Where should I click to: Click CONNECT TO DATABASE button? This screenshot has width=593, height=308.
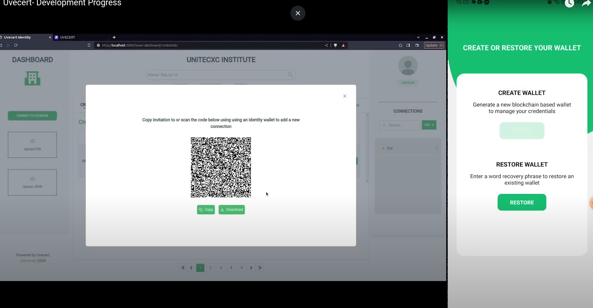point(32,116)
